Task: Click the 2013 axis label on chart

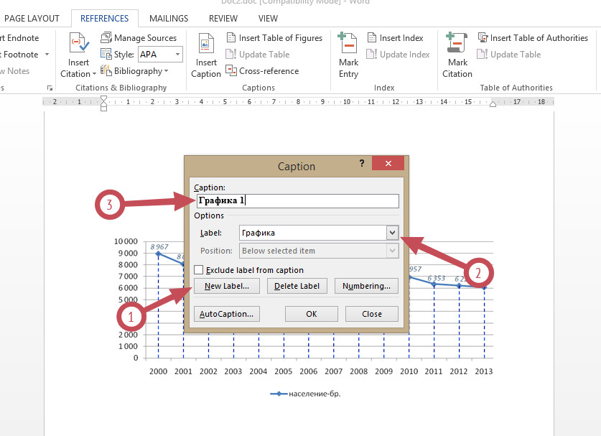Action: [x=484, y=371]
